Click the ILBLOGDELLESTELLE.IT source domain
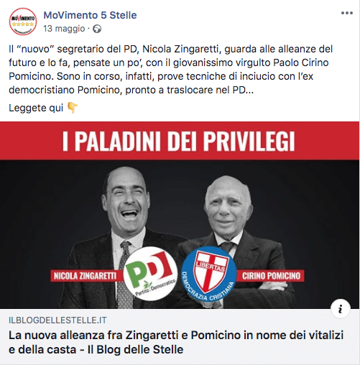This screenshot has height=365, width=360. click(x=57, y=320)
